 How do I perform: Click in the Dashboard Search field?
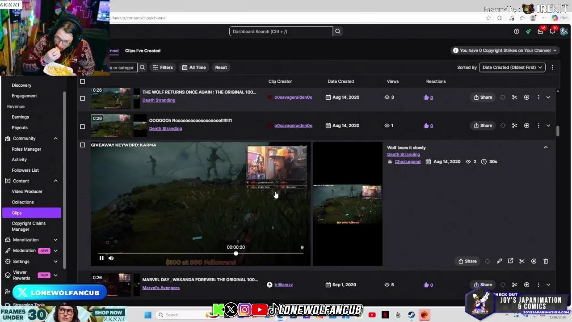pos(281,31)
